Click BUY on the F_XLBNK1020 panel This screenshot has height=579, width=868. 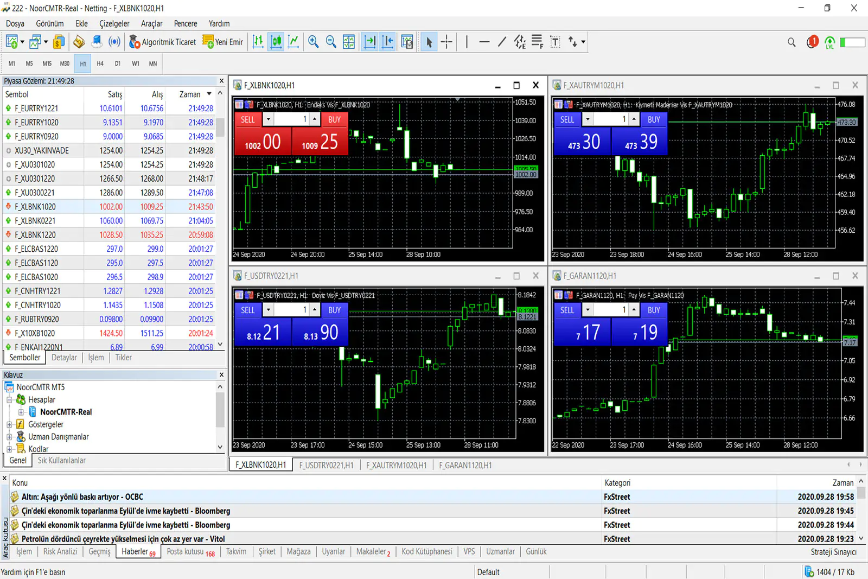[x=334, y=119]
